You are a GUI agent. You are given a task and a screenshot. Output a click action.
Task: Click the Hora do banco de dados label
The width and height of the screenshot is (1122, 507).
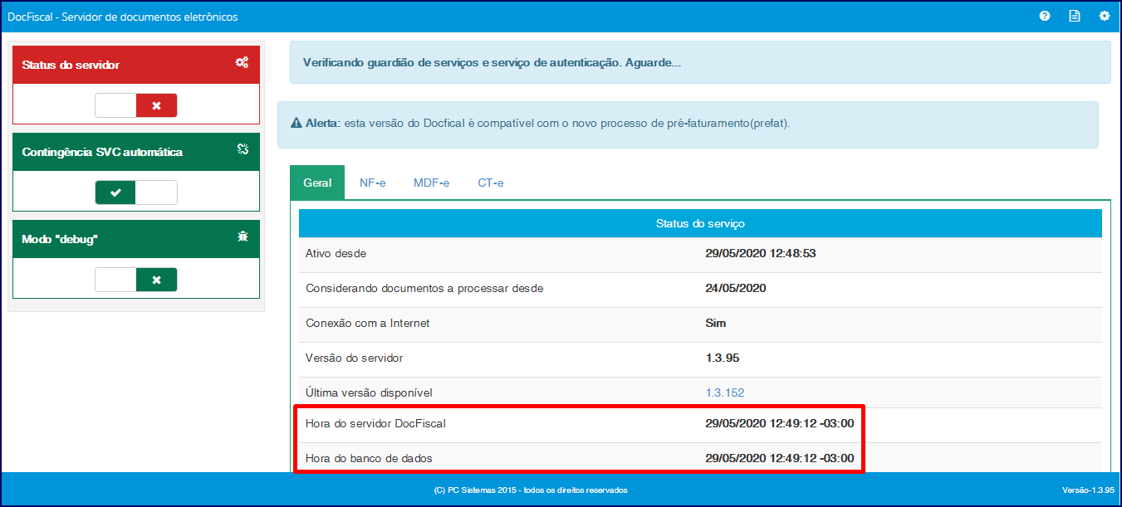(x=369, y=458)
